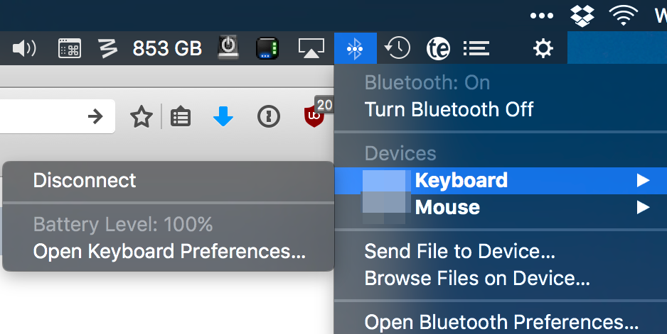Click the blue download arrow icon
Viewport: 667px width, 334px height.
click(223, 117)
